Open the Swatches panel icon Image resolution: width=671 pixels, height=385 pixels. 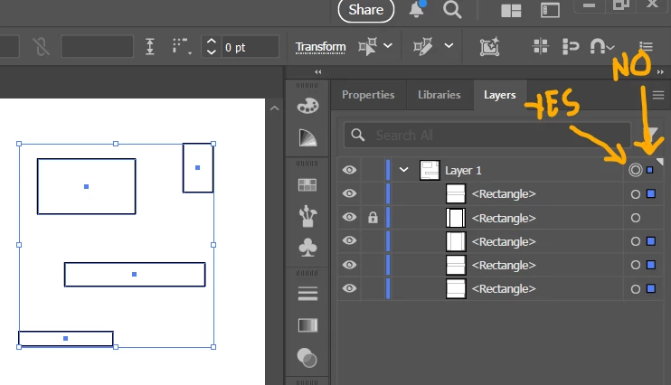pos(307,184)
